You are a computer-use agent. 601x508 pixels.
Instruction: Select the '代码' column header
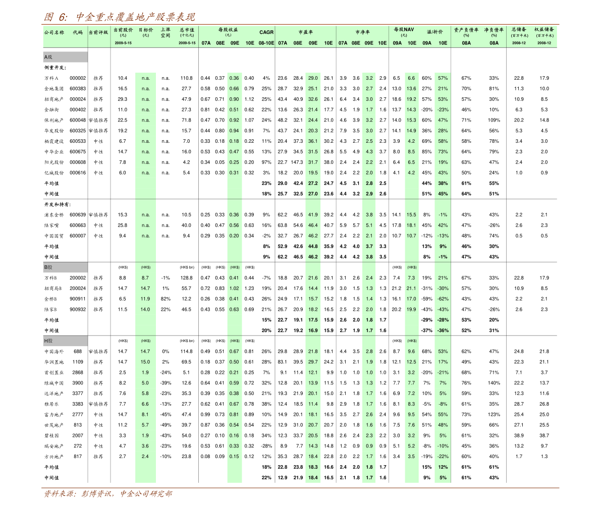pos(78,33)
